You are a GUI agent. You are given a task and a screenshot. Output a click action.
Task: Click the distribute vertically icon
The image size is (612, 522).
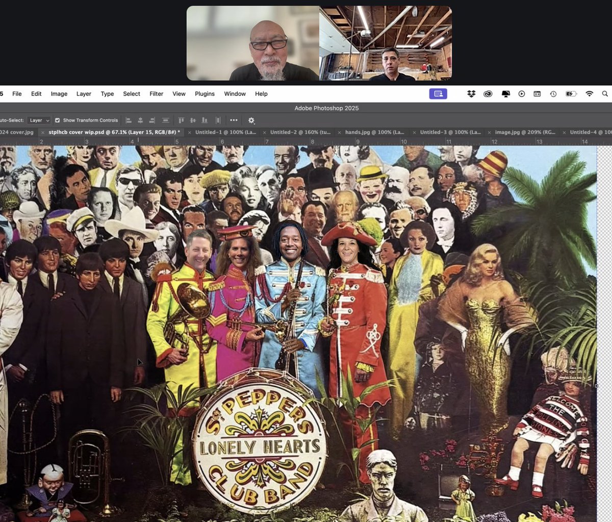coord(165,120)
